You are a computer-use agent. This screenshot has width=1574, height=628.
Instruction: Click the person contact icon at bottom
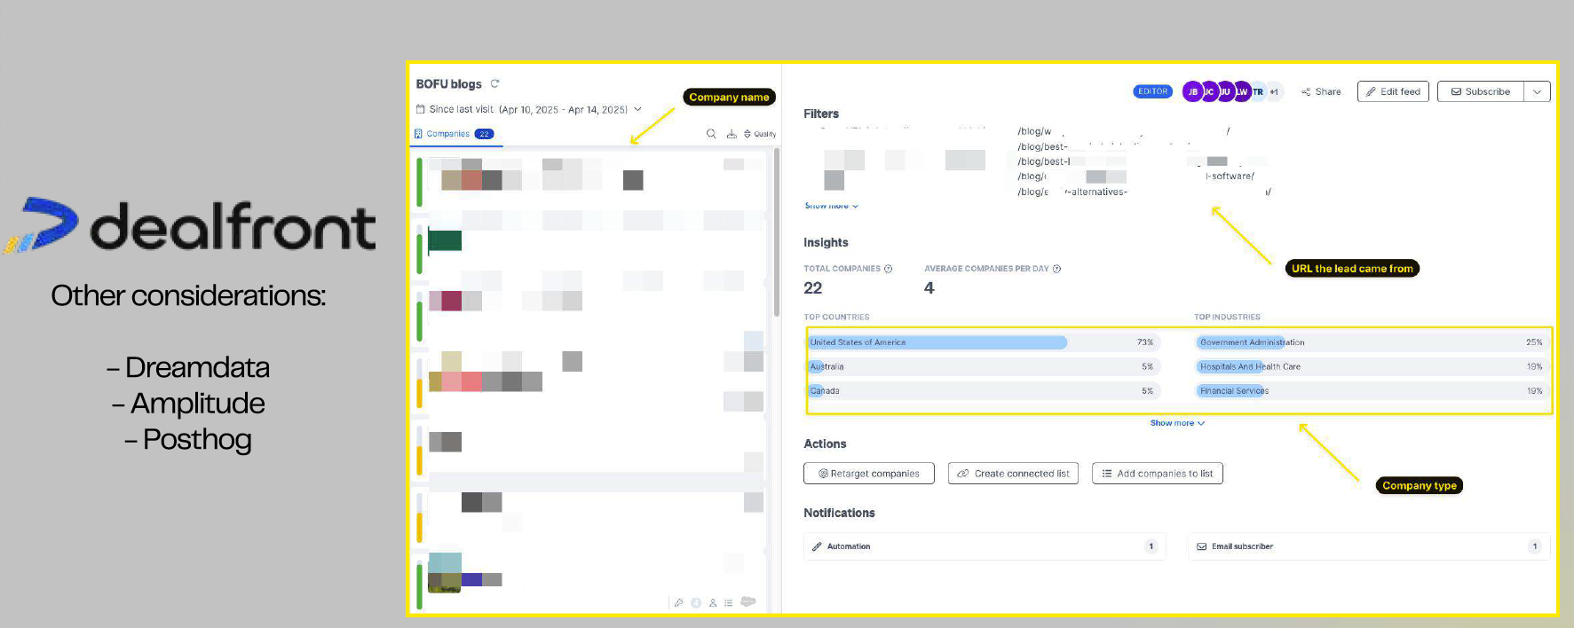[x=713, y=603]
